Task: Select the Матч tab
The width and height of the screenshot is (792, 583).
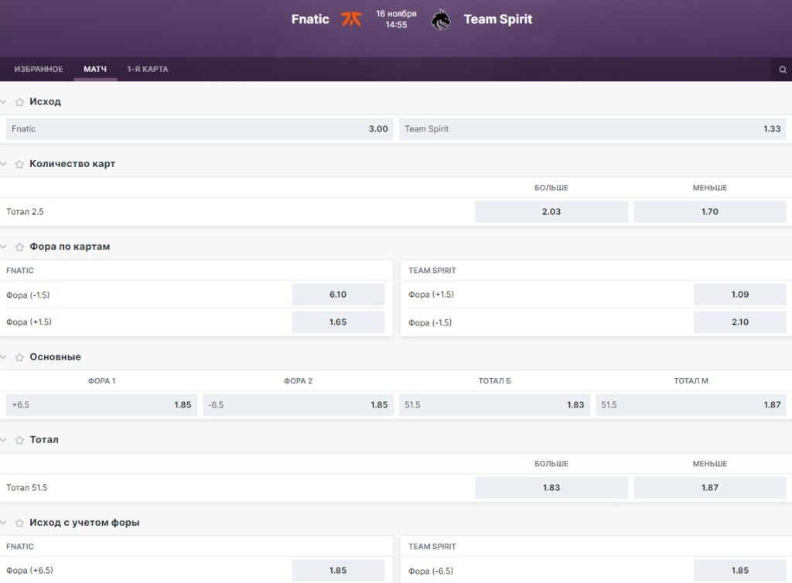Action: click(x=95, y=69)
